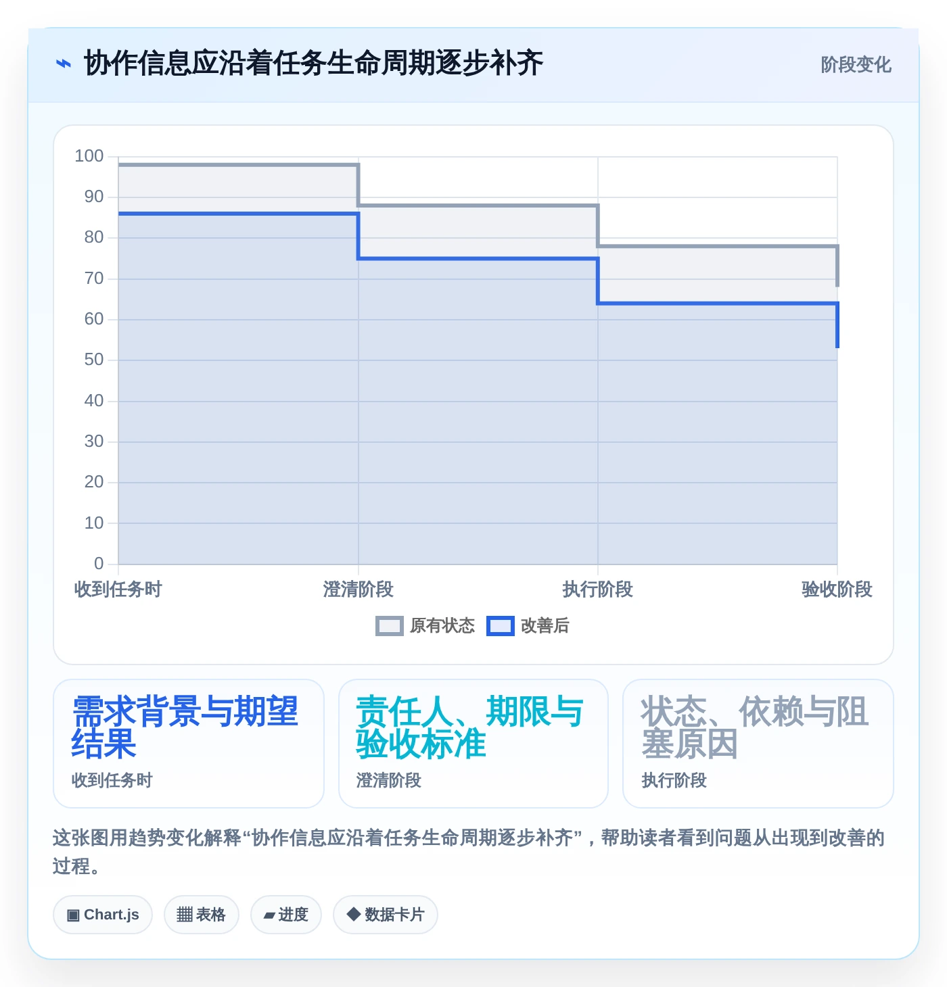Click the diamond icon in 数据卡片 chip

[353, 914]
